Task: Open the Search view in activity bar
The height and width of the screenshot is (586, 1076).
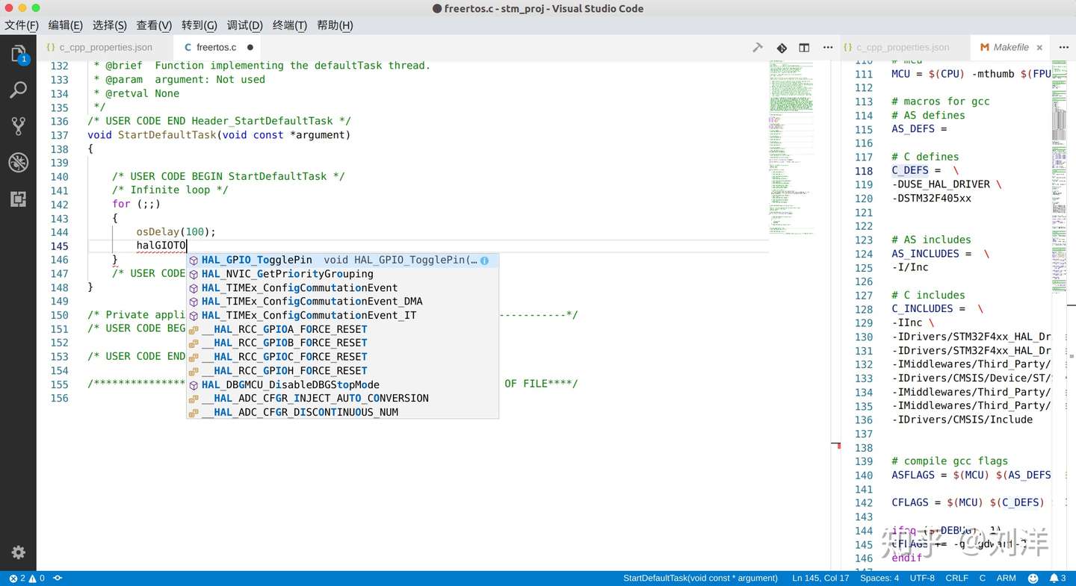Action: pyautogui.click(x=18, y=90)
